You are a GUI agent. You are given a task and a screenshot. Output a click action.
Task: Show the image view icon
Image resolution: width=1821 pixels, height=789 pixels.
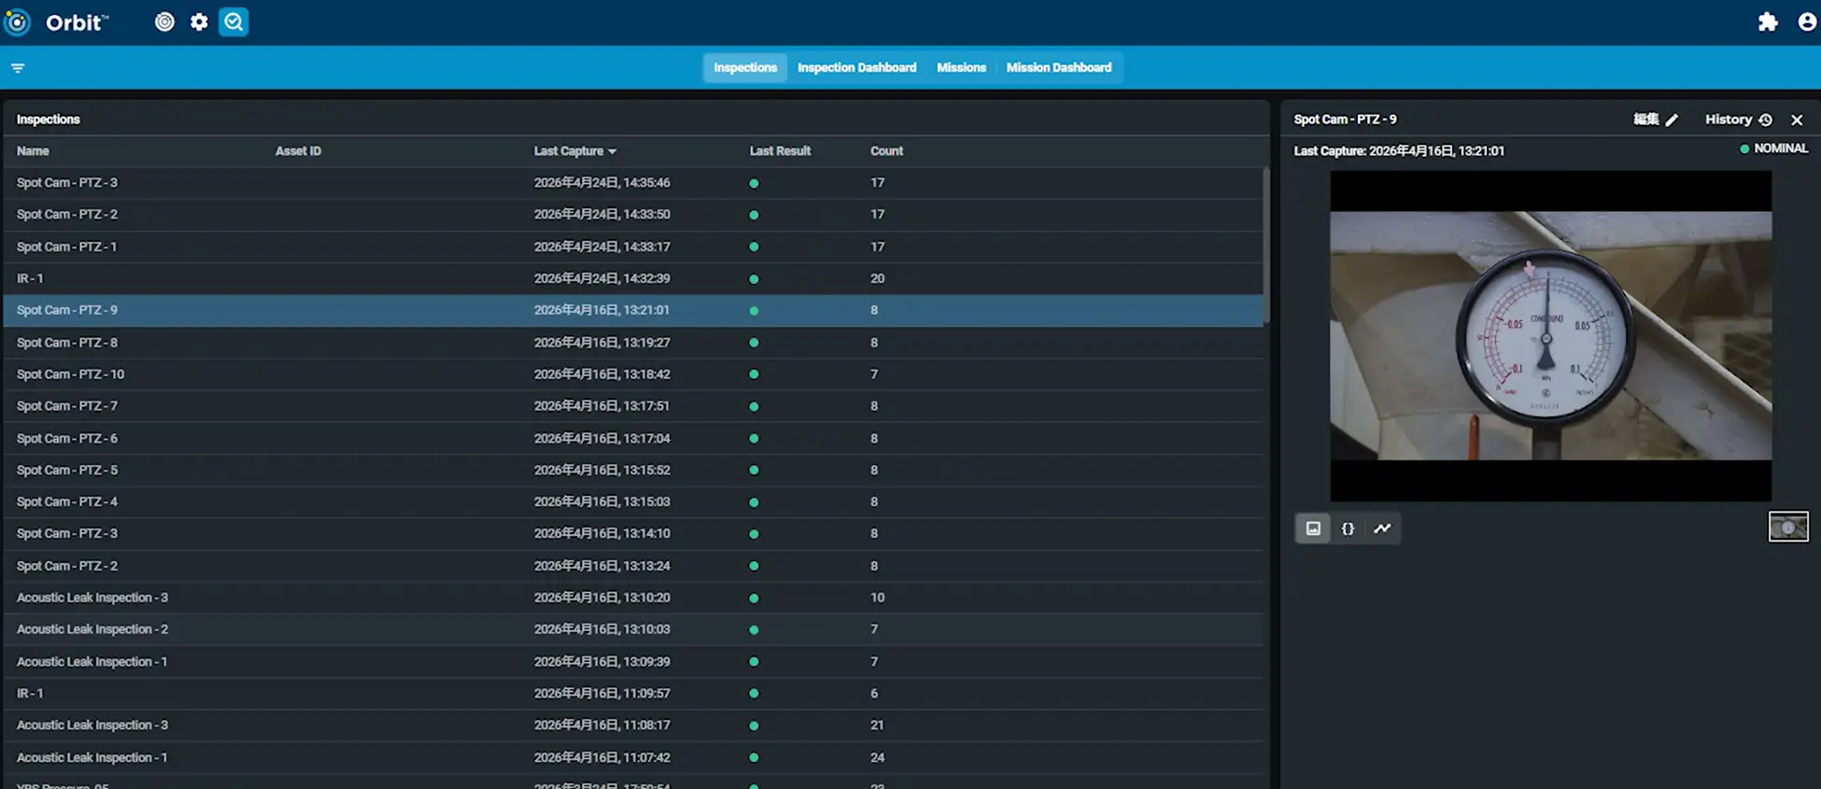[x=1313, y=528]
